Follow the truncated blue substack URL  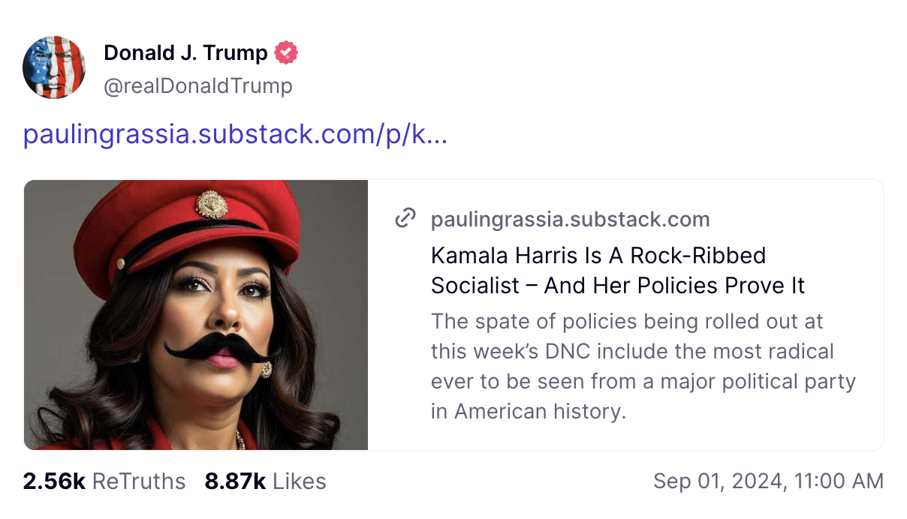pyautogui.click(x=235, y=134)
